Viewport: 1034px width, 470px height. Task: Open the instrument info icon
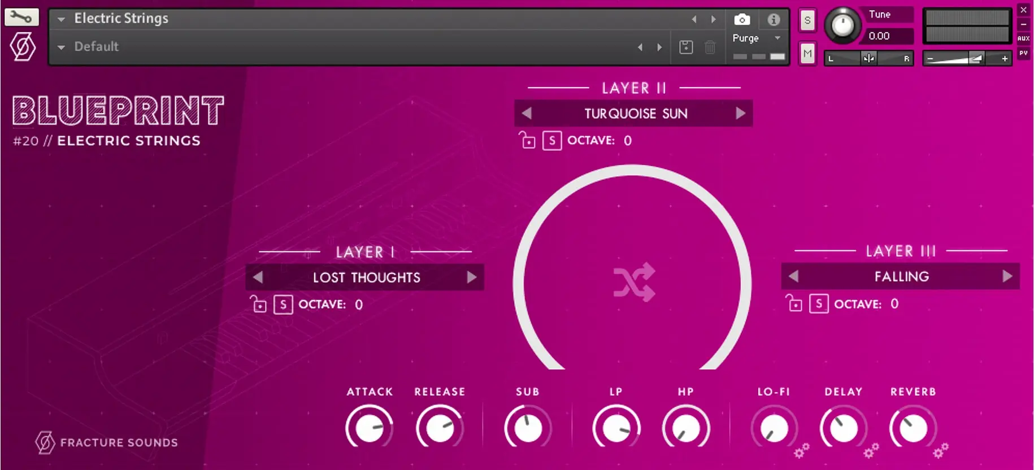point(774,20)
